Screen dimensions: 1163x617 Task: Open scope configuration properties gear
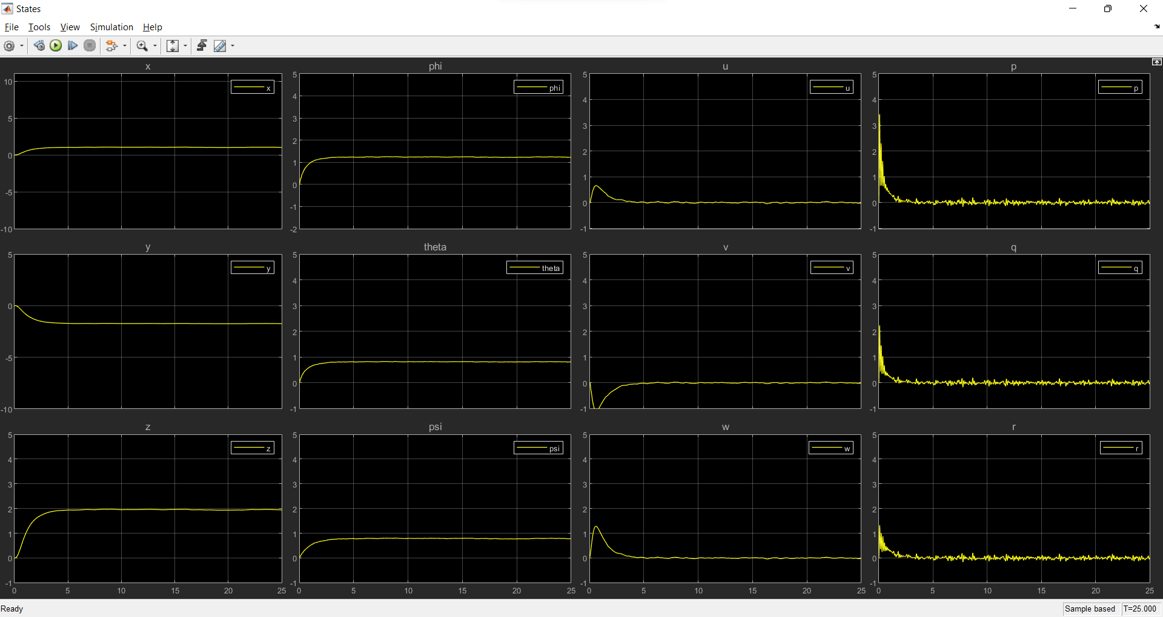(x=9, y=46)
